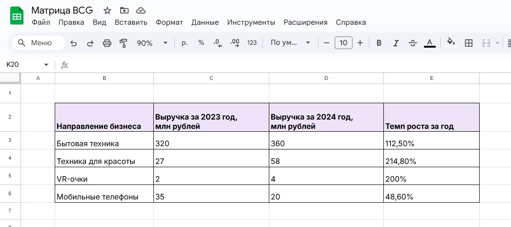Move document using the folder icon
This screenshot has height=227, width=511.
[124, 11]
